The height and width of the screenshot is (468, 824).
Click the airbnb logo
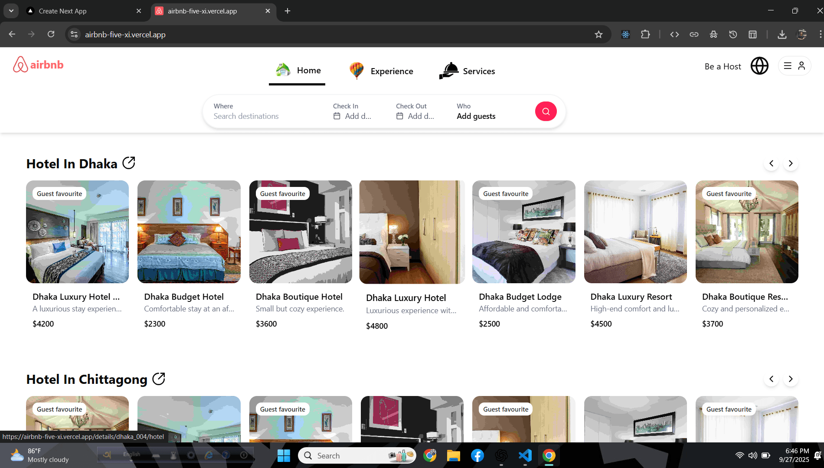coord(38,65)
